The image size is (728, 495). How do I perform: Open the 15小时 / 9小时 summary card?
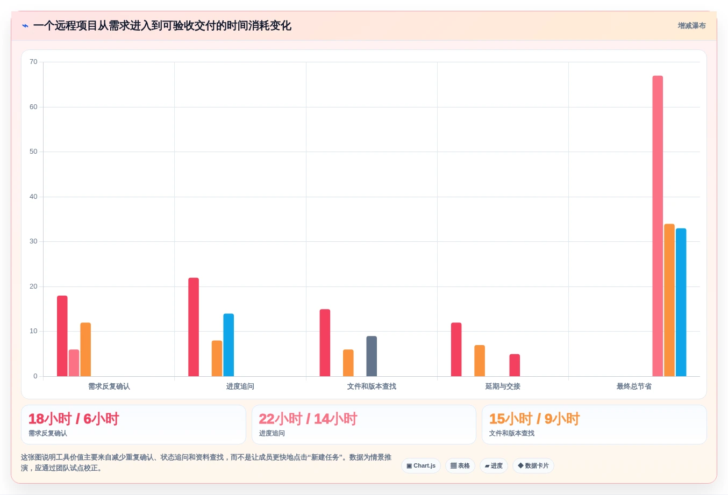(x=594, y=425)
